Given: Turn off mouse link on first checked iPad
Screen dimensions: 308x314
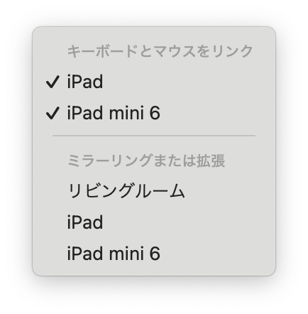Looking at the screenshot, I should [x=154, y=82].
